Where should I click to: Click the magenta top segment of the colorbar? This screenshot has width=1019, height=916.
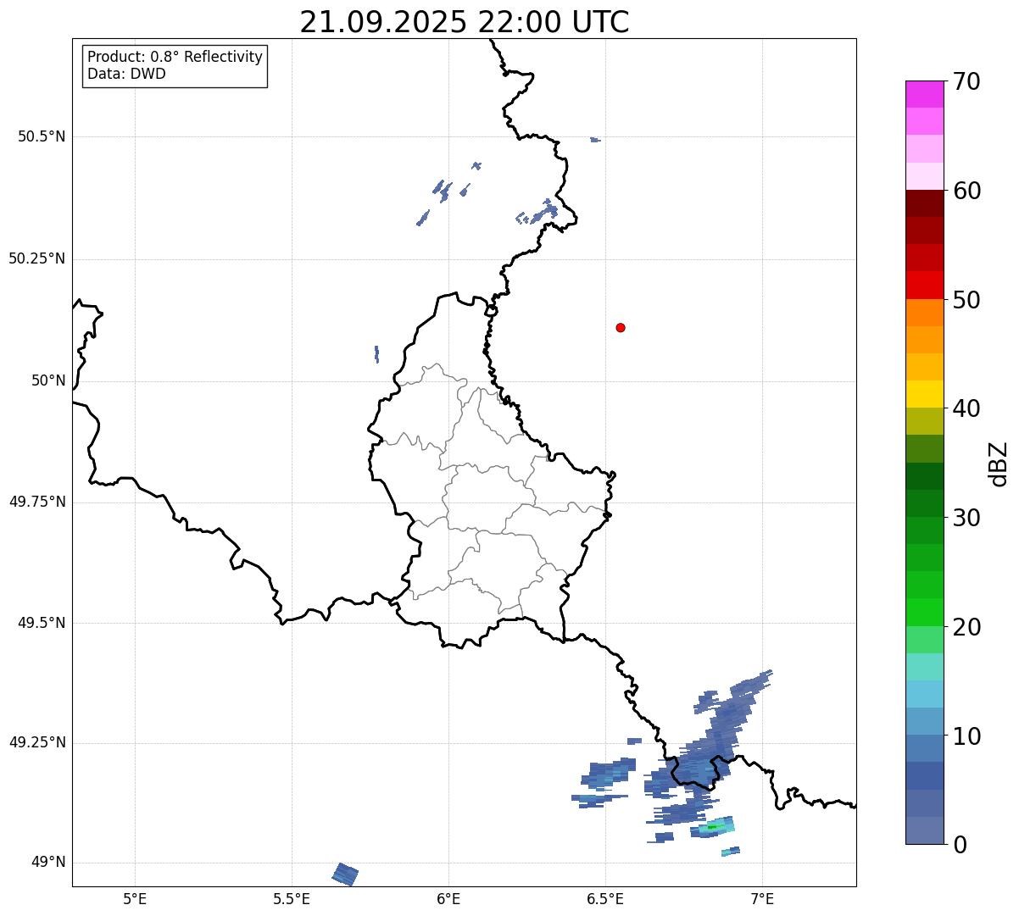(924, 94)
